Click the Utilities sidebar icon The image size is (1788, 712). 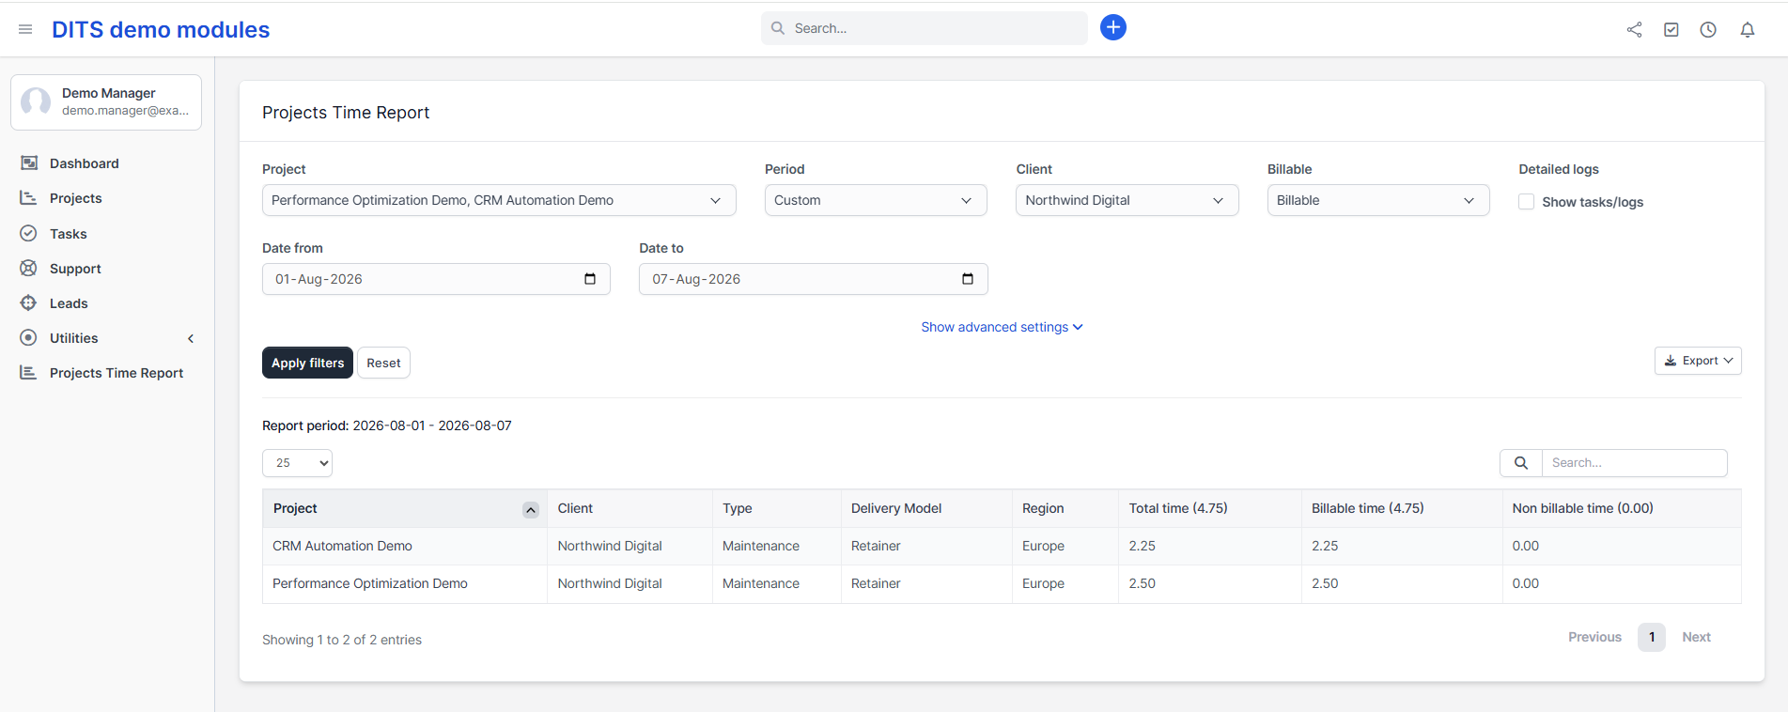pyautogui.click(x=29, y=337)
